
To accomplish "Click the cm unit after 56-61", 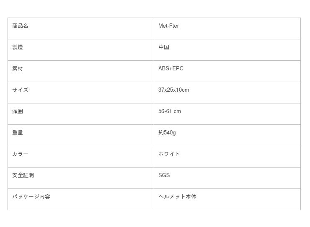I will tap(177, 111).
